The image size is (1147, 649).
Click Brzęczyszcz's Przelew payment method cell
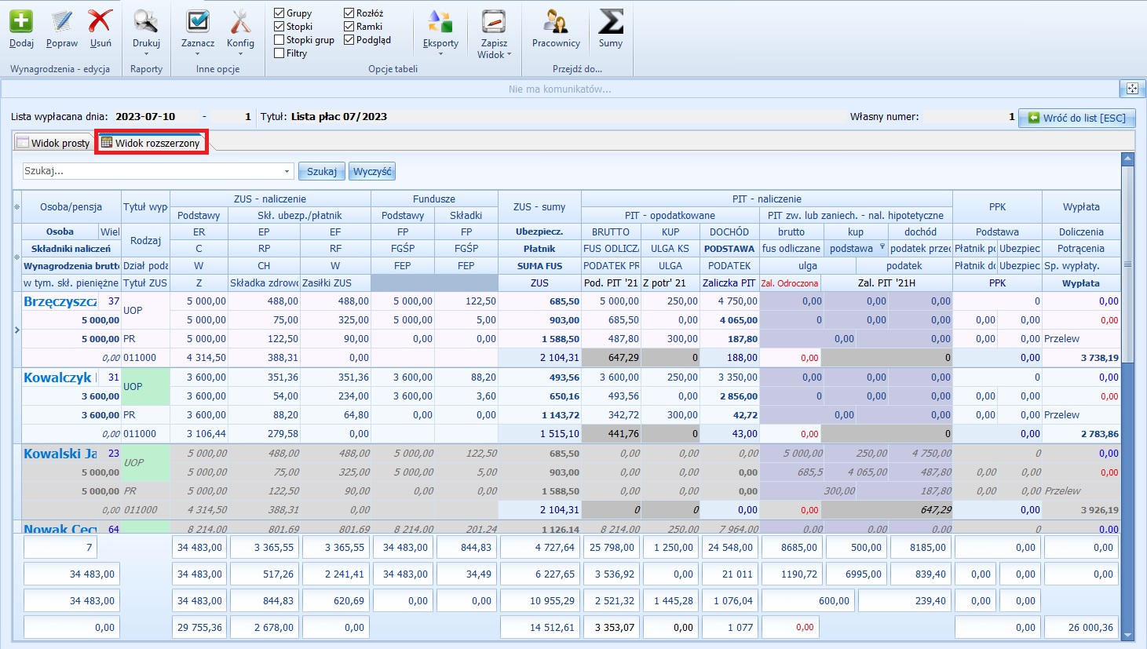[1081, 339]
